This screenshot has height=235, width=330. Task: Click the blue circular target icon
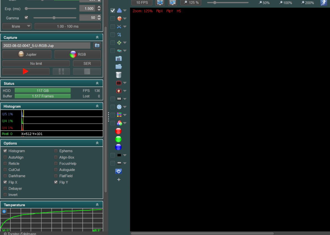(x=119, y=107)
